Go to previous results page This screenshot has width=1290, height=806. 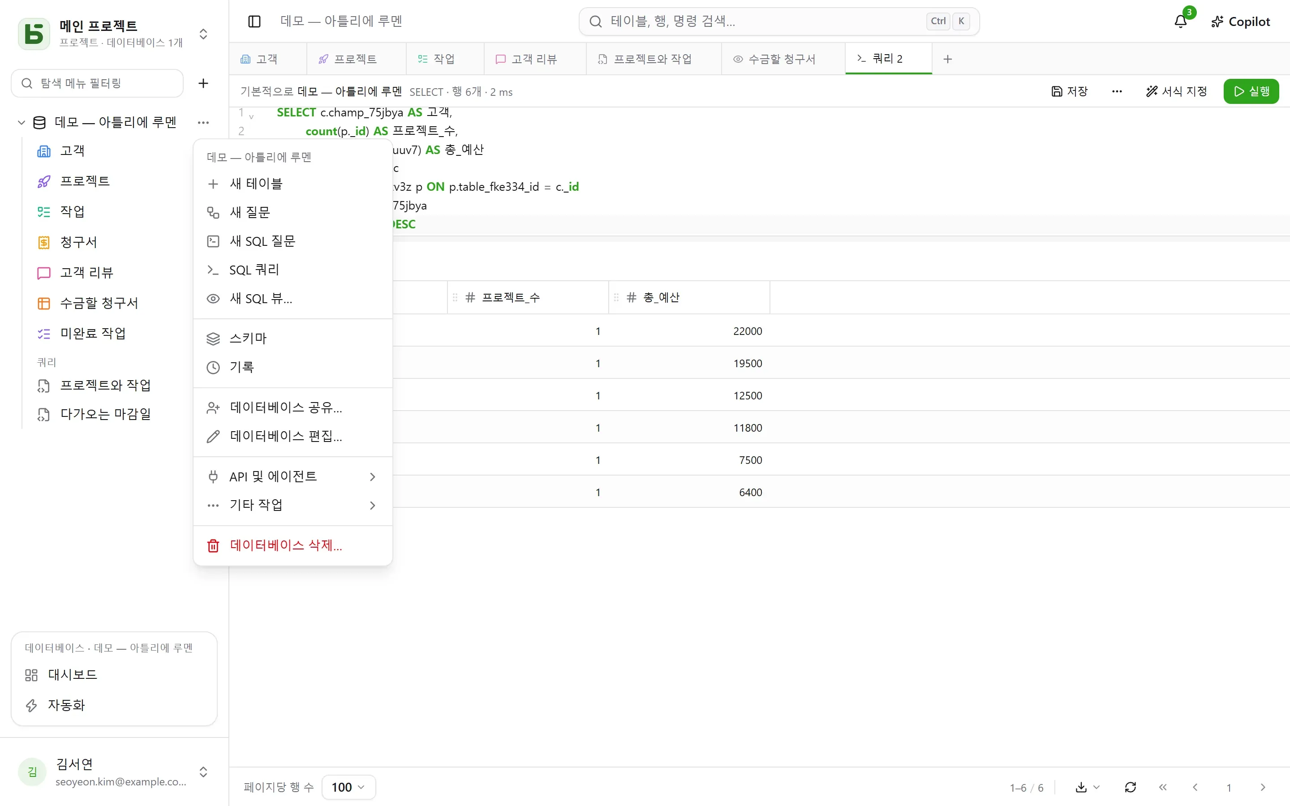click(x=1195, y=787)
